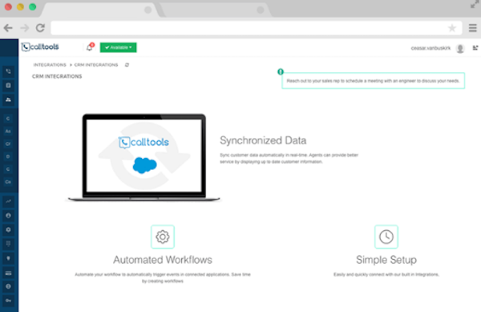Open the phone dialer sidebar icon
Viewport: 481px width, 312px height.
click(x=8, y=71)
